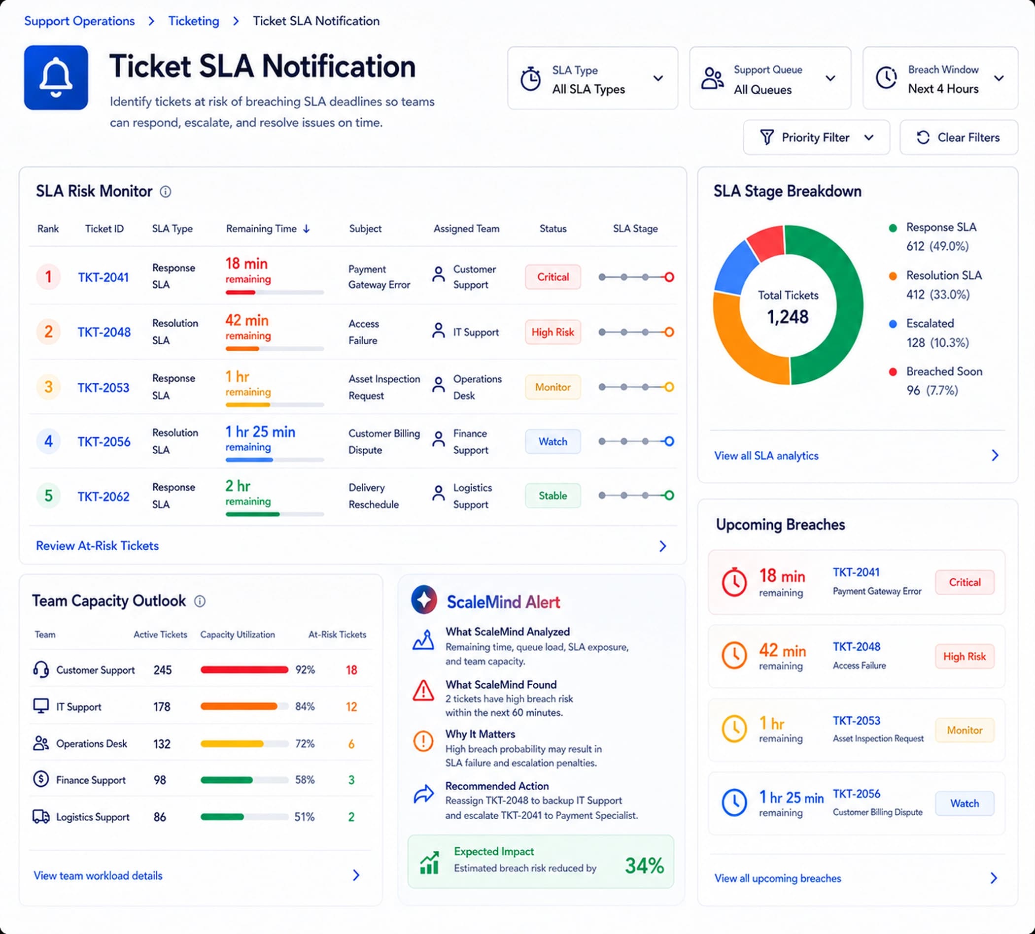Open the Breach Window dropdown
Image resolution: width=1035 pixels, height=934 pixels.
[940, 78]
